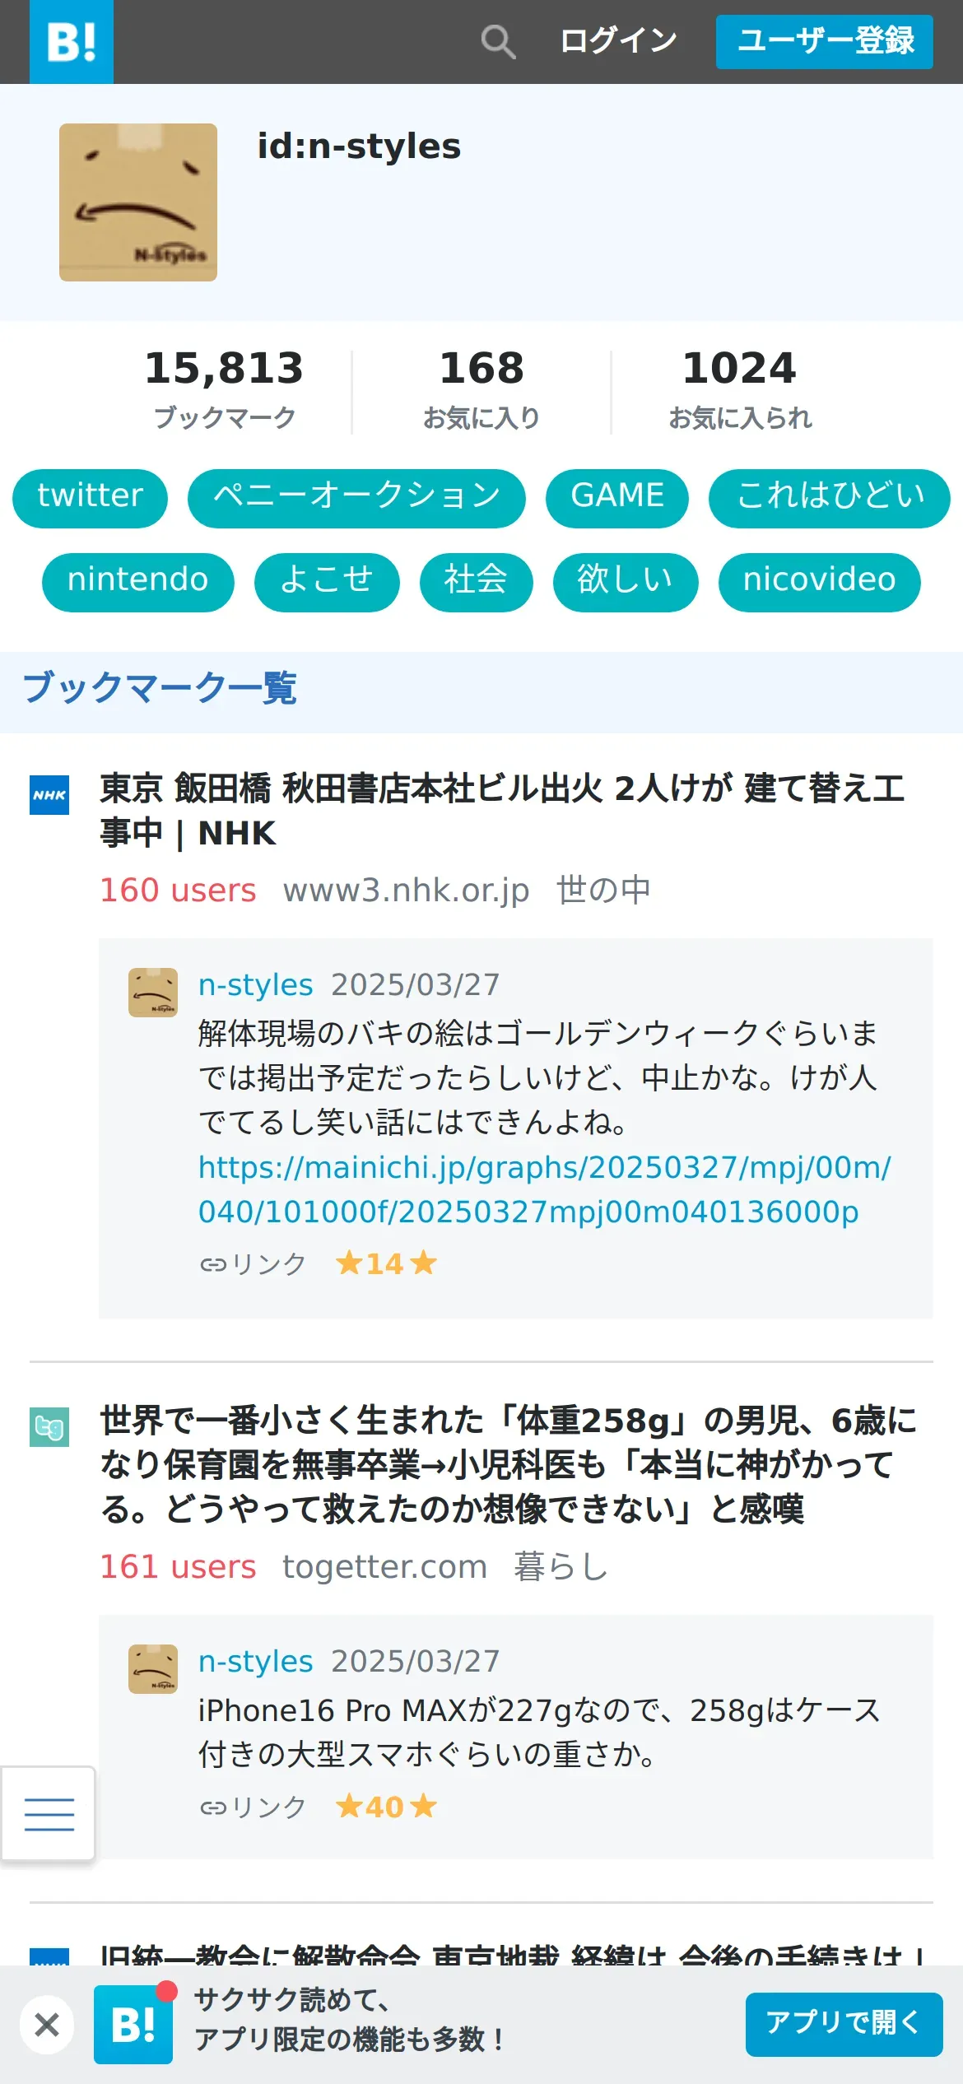The width and height of the screenshot is (963, 2084).
Task: Open the リンク permalink of first comment
Action: (254, 1263)
